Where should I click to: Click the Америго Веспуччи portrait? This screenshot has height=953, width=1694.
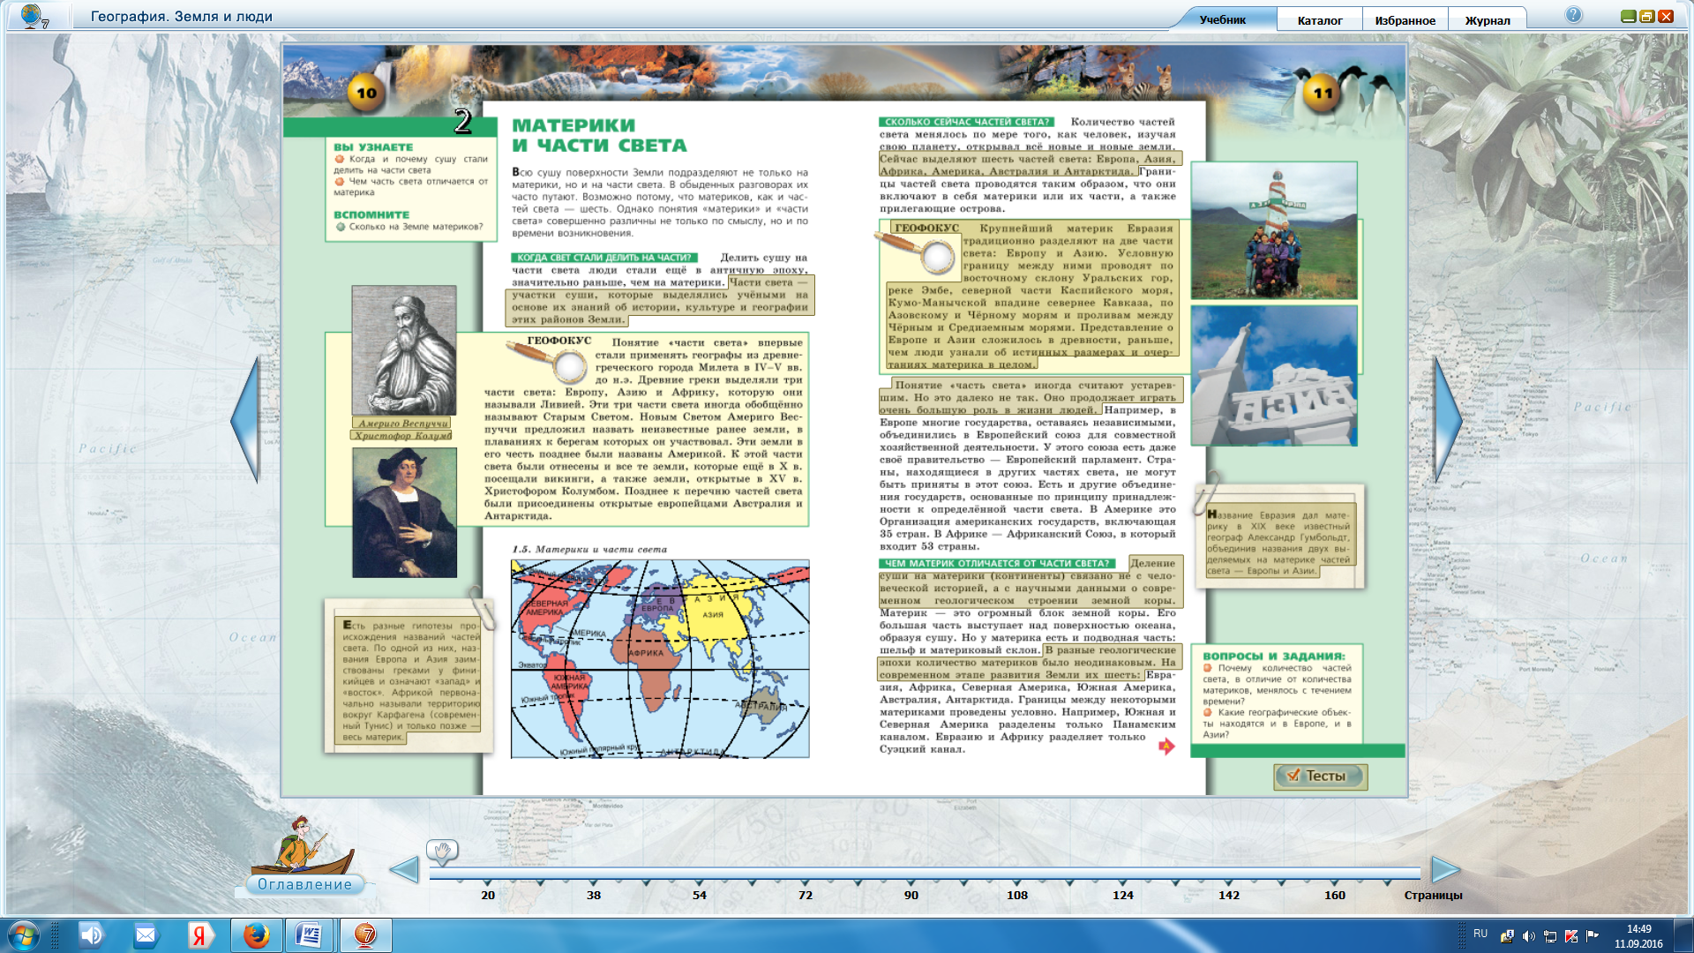click(404, 350)
